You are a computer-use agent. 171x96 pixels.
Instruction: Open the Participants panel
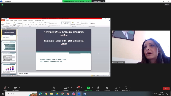coord(65,89)
